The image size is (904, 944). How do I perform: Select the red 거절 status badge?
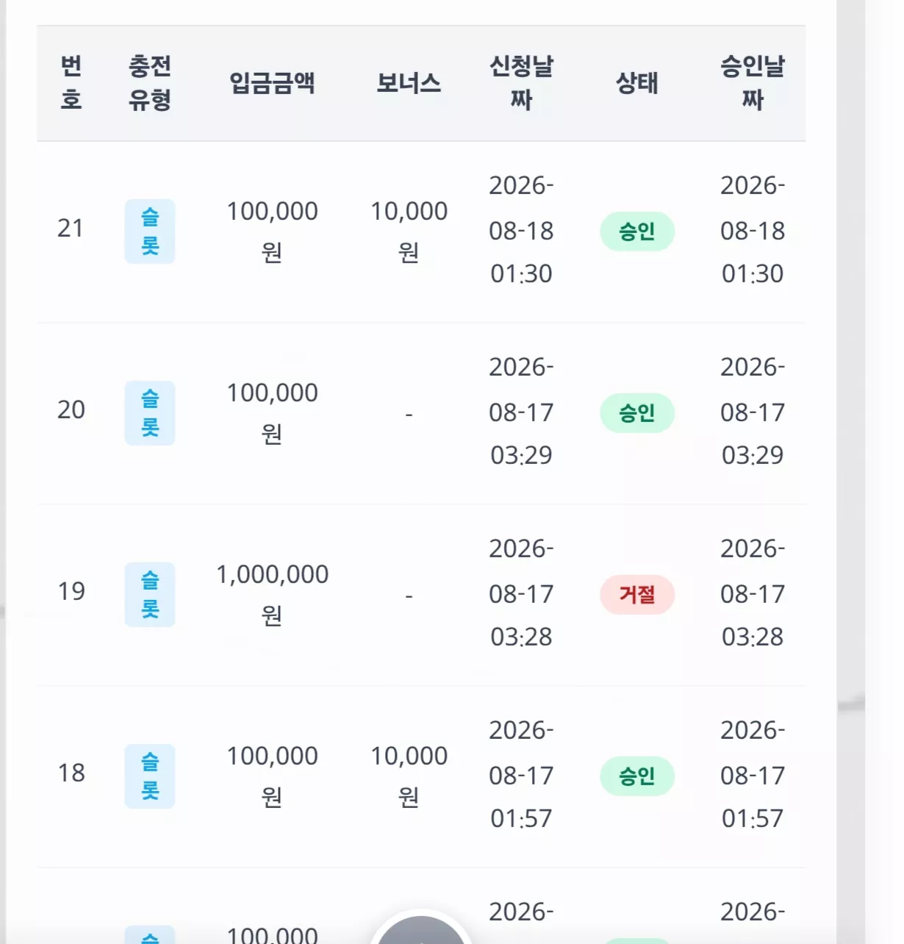[637, 595]
